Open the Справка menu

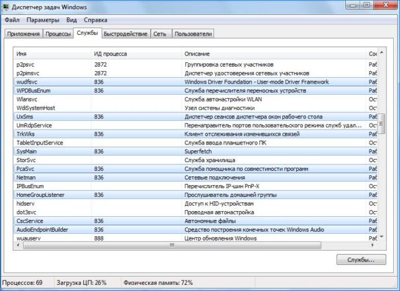click(95, 20)
